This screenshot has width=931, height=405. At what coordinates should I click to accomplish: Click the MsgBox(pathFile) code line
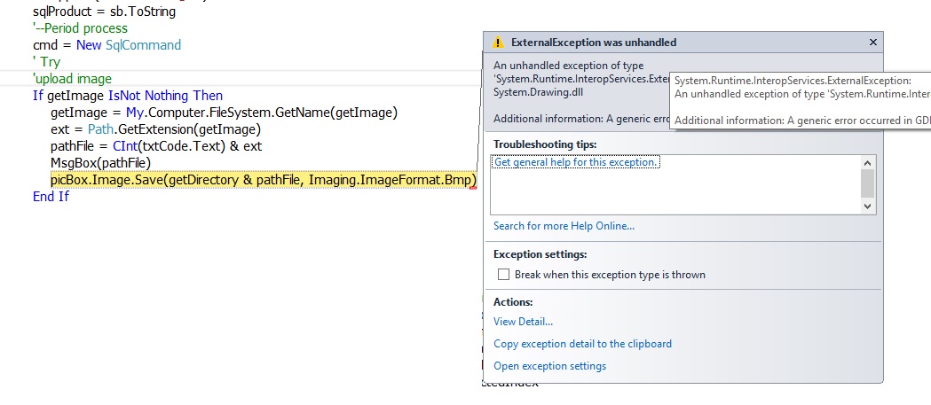(101, 163)
